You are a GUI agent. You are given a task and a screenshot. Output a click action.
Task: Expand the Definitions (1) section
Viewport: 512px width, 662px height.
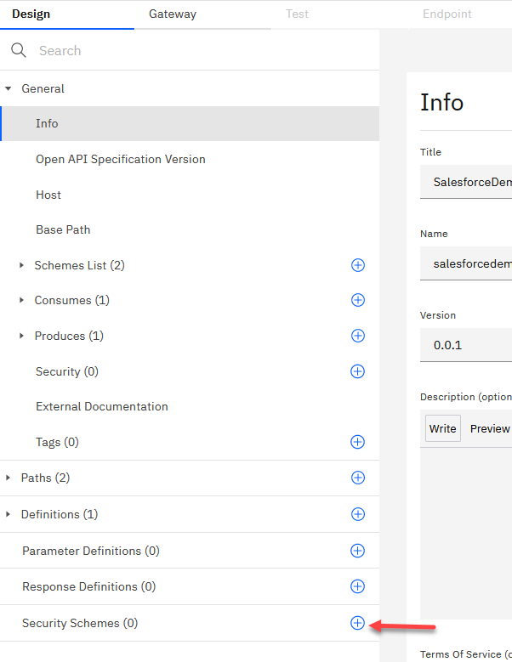click(x=9, y=514)
